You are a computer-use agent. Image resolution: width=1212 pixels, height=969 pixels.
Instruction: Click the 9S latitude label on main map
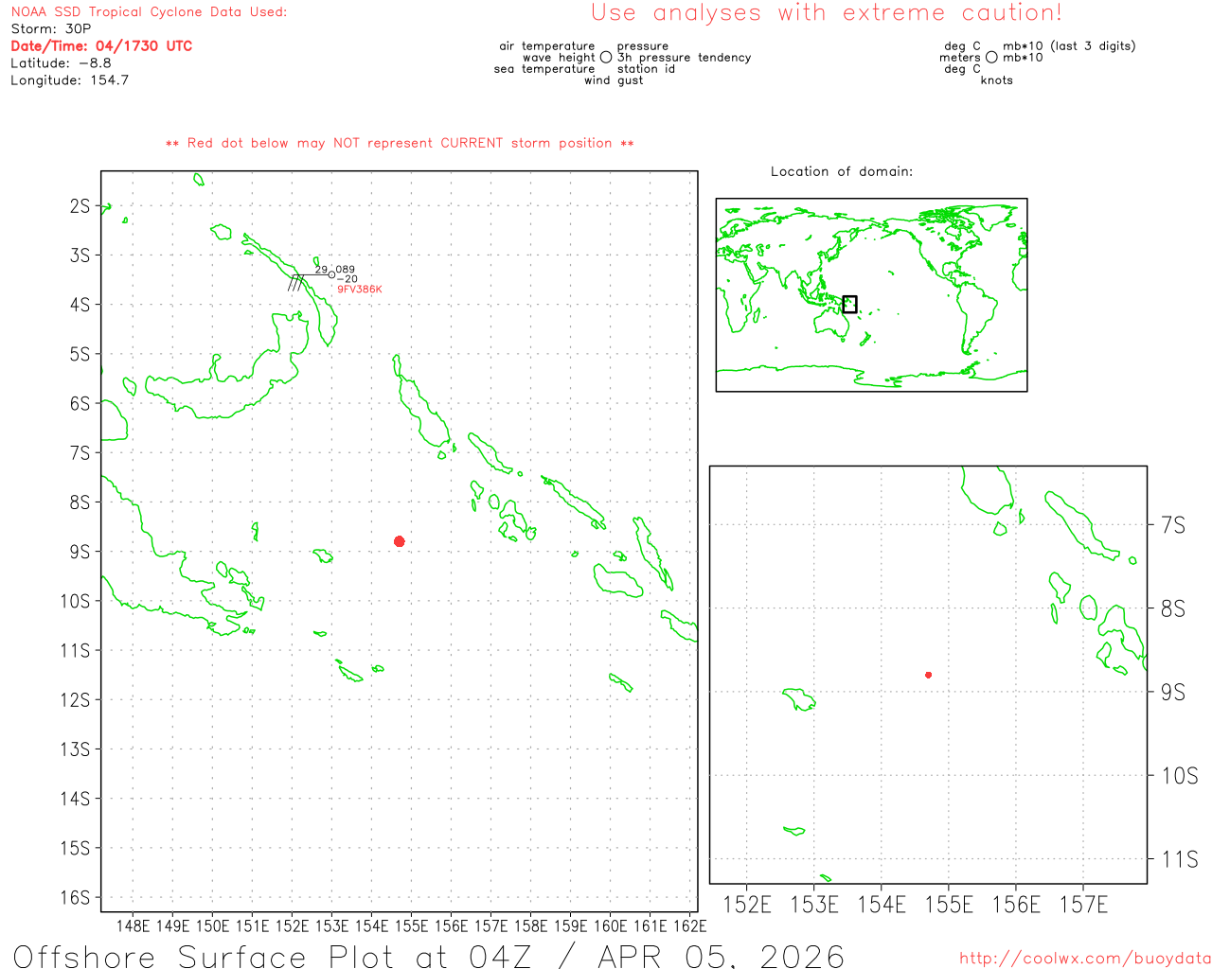click(x=80, y=552)
